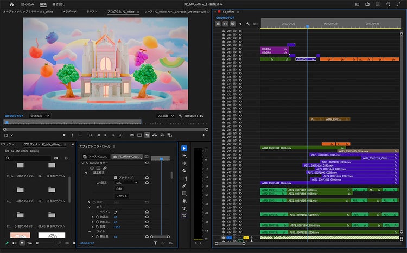Click the Home icon in top bar
The image size is (407, 253).
11,4
